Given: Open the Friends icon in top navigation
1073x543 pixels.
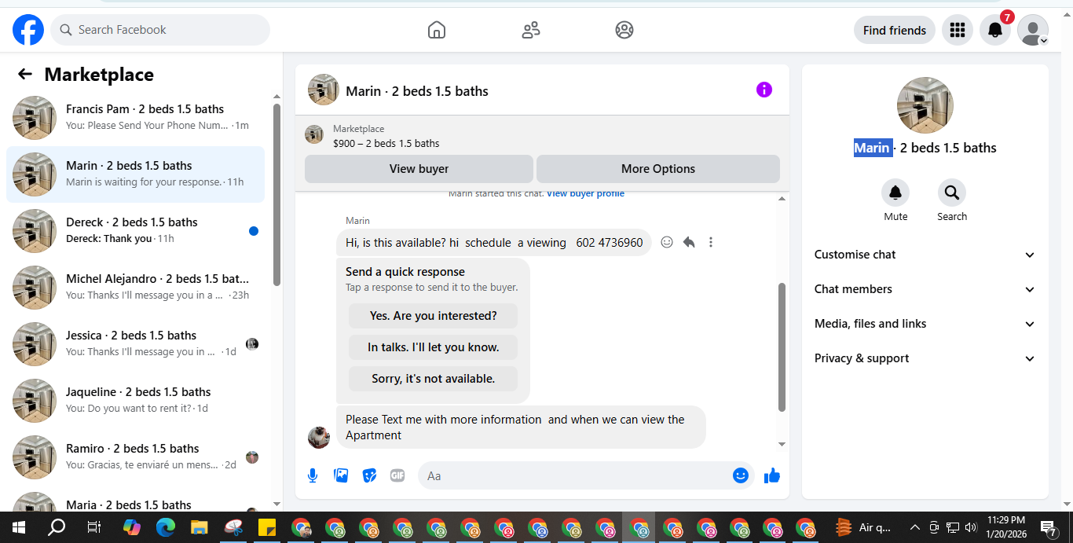Looking at the screenshot, I should (x=531, y=30).
